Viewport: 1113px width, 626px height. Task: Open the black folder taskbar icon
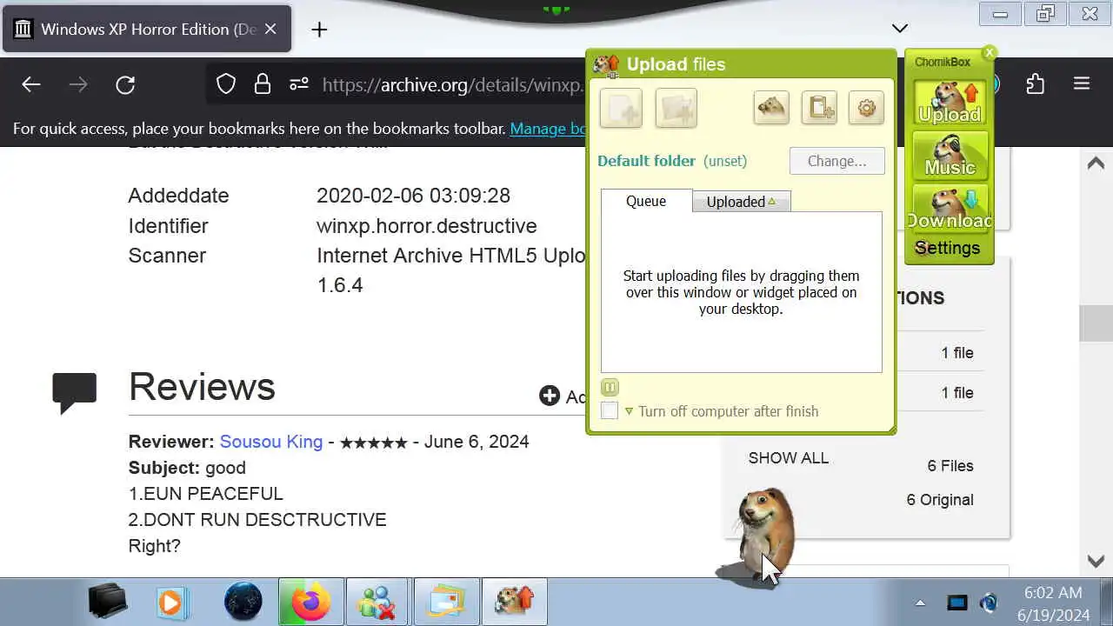(x=108, y=602)
